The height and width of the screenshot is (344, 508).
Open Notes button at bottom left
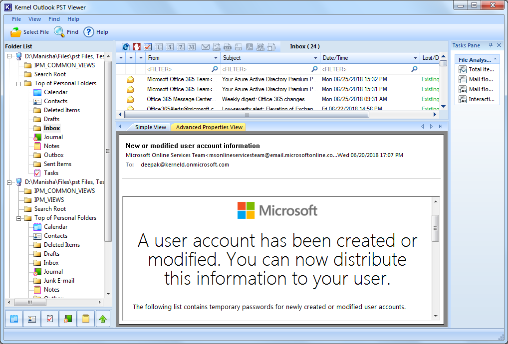pyautogui.click(x=85, y=319)
